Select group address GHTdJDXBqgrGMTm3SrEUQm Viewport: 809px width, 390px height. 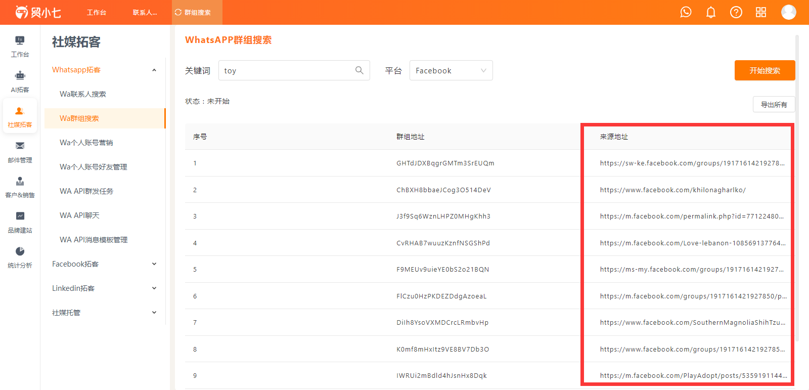[x=445, y=163]
